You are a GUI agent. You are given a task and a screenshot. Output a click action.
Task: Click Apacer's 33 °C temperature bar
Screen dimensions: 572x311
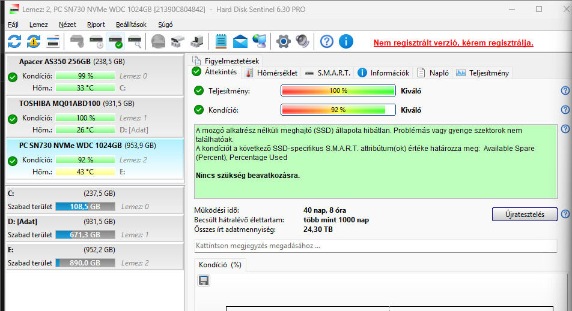tap(85, 87)
